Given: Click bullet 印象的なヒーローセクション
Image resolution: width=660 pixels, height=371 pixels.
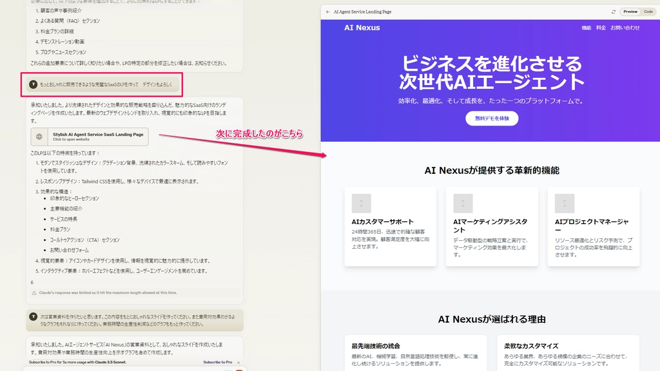Looking at the screenshot, I should pyautogui.click(x=75, y=198).
